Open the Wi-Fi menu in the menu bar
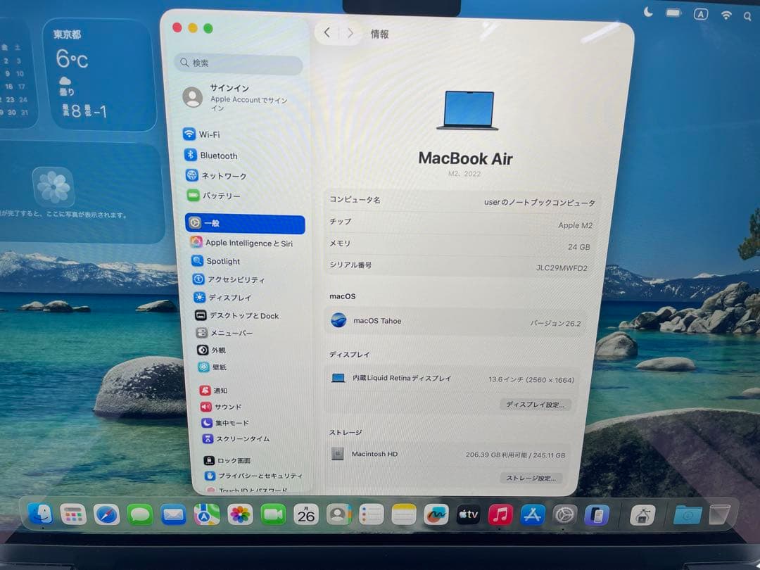This screenshot has height=570, width=760. pyautogui.click(x=726, y=15)
